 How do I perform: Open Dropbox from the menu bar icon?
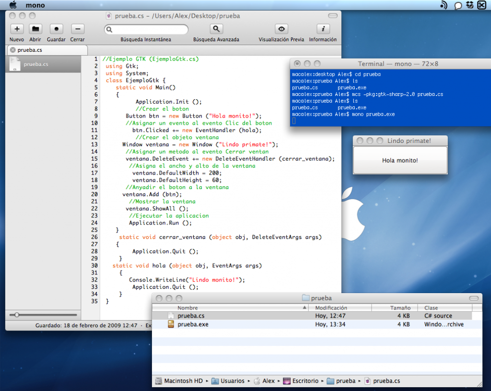pos(469,5)
